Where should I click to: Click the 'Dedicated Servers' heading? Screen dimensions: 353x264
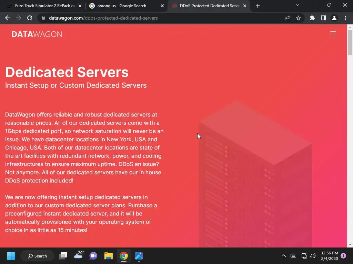tap(67, 72)
